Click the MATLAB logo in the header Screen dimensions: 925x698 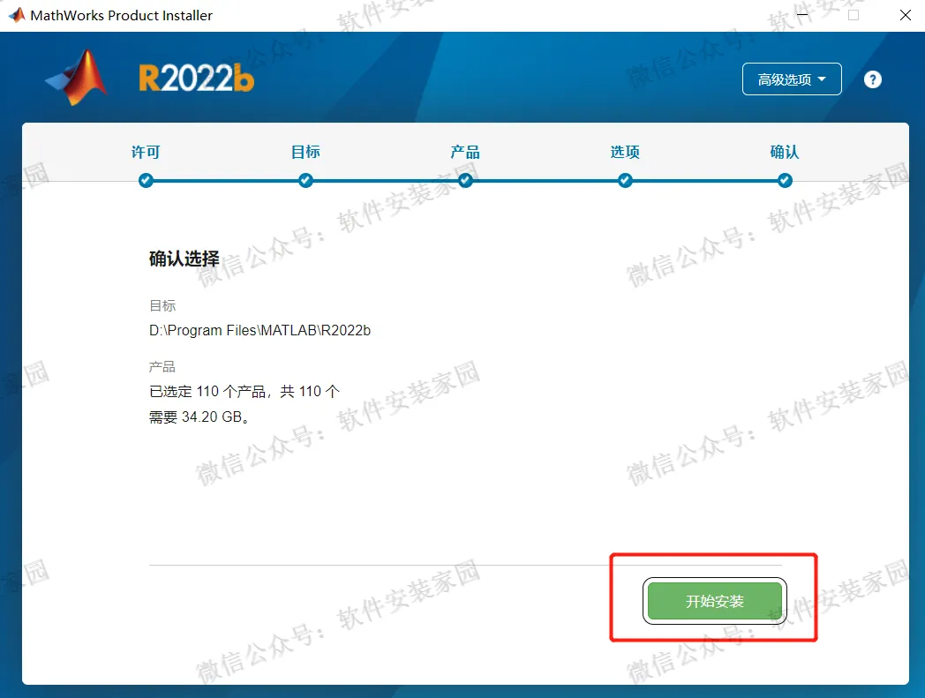tap(77, 78)
